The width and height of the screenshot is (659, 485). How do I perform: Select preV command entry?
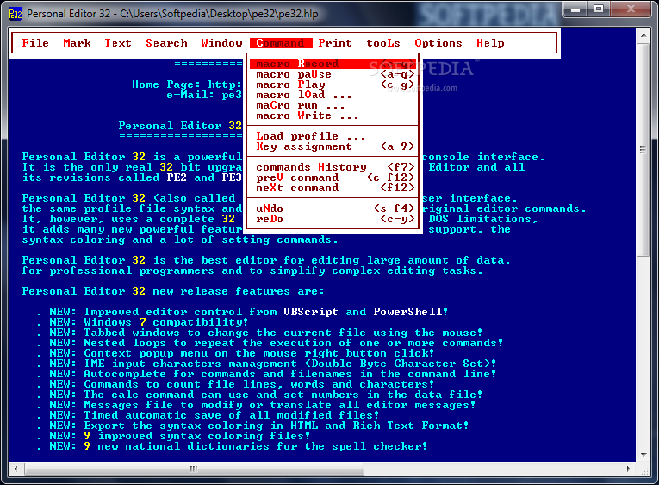tap(333, 177)
